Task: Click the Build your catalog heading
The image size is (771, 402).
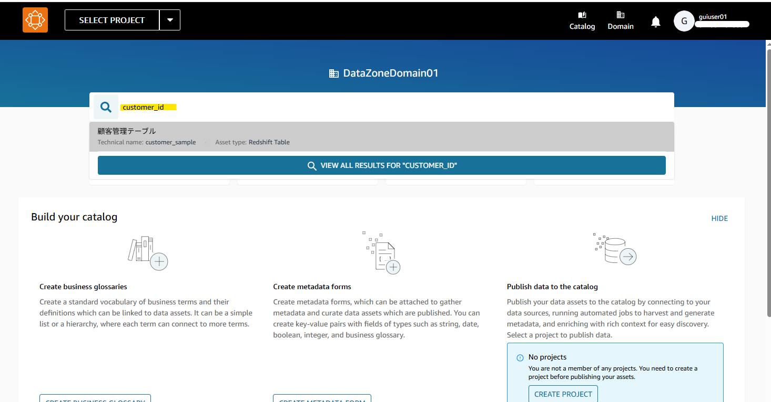Action: pyautogui.click(x=74, y=217)
